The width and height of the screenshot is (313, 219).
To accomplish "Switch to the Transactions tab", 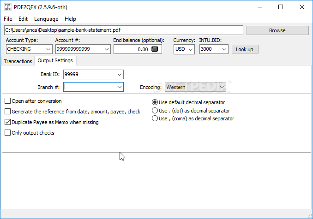I will point(18,61).
